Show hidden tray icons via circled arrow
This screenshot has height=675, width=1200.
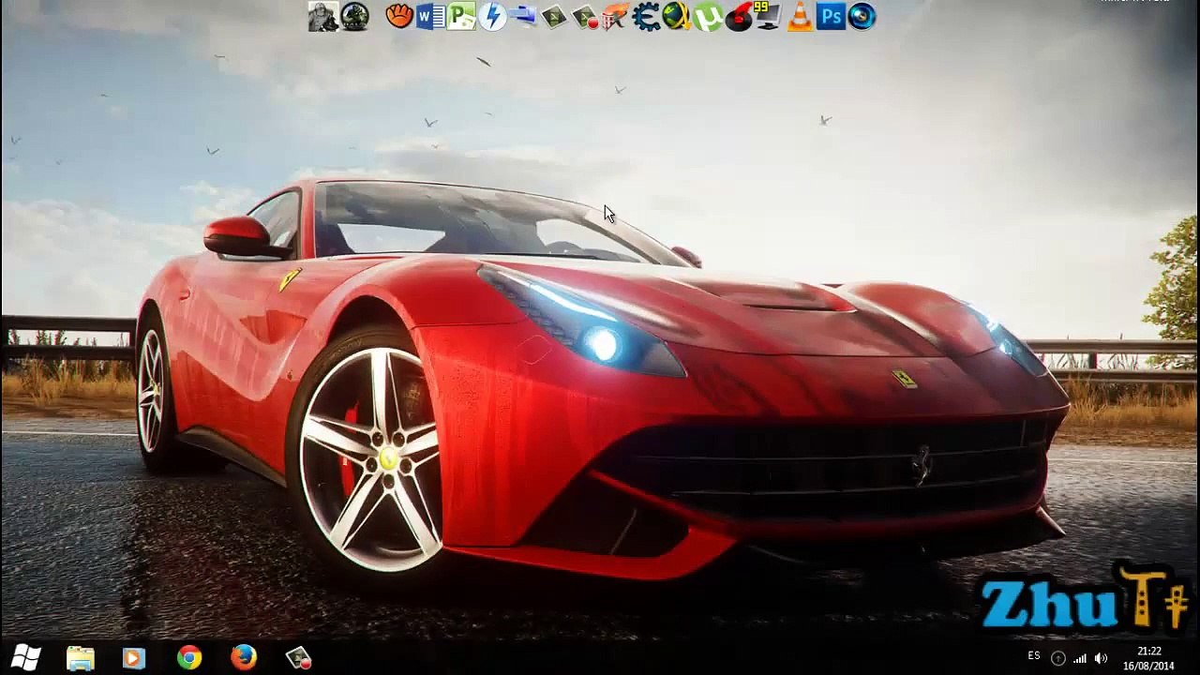(x=1058, y=658)
